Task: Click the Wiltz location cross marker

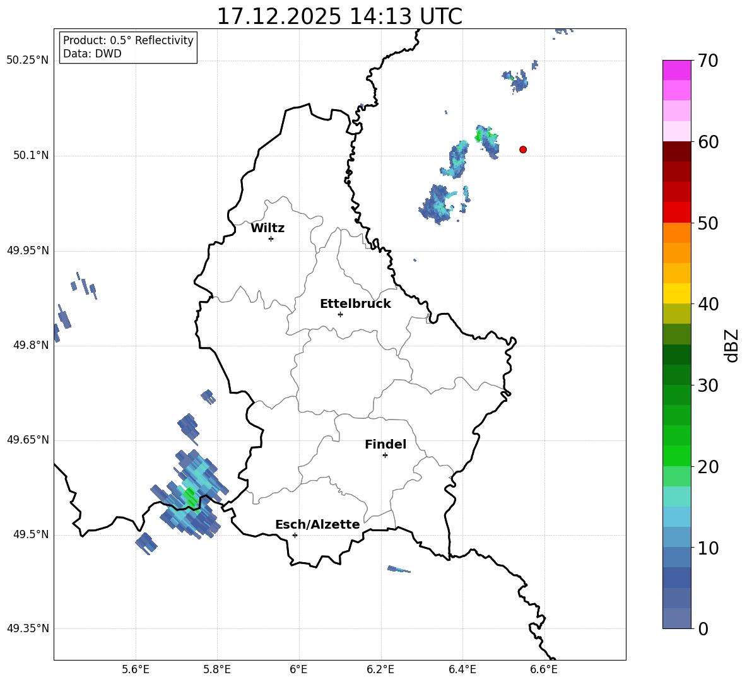Action: point(271,238)
